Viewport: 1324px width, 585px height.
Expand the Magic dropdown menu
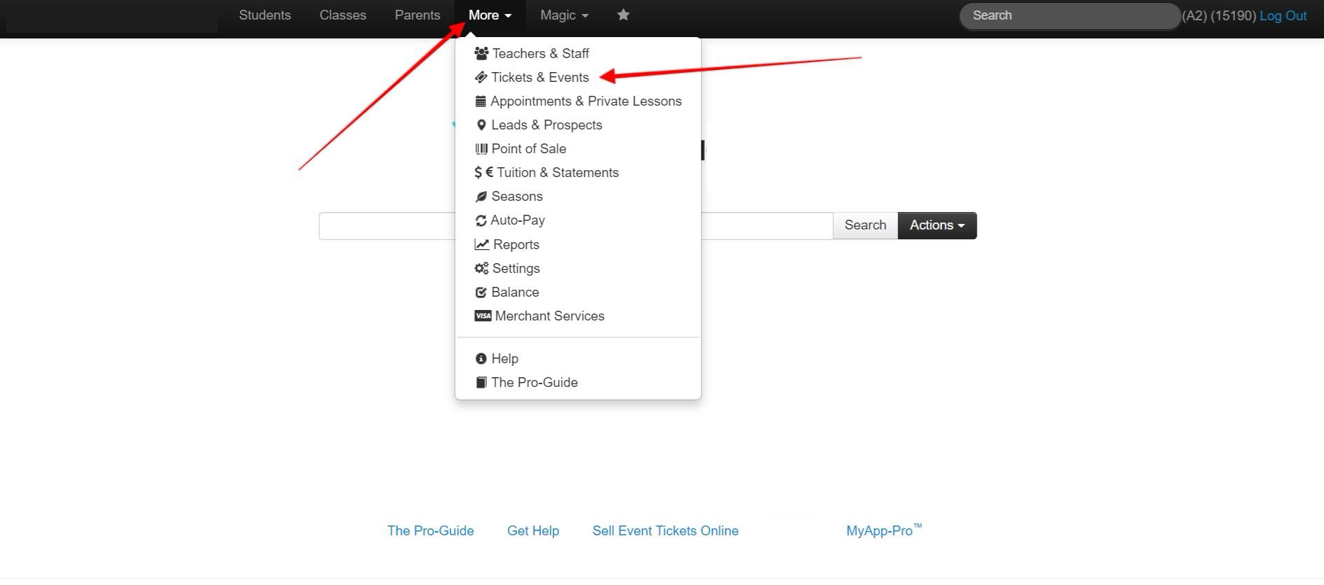coord(564,15)
